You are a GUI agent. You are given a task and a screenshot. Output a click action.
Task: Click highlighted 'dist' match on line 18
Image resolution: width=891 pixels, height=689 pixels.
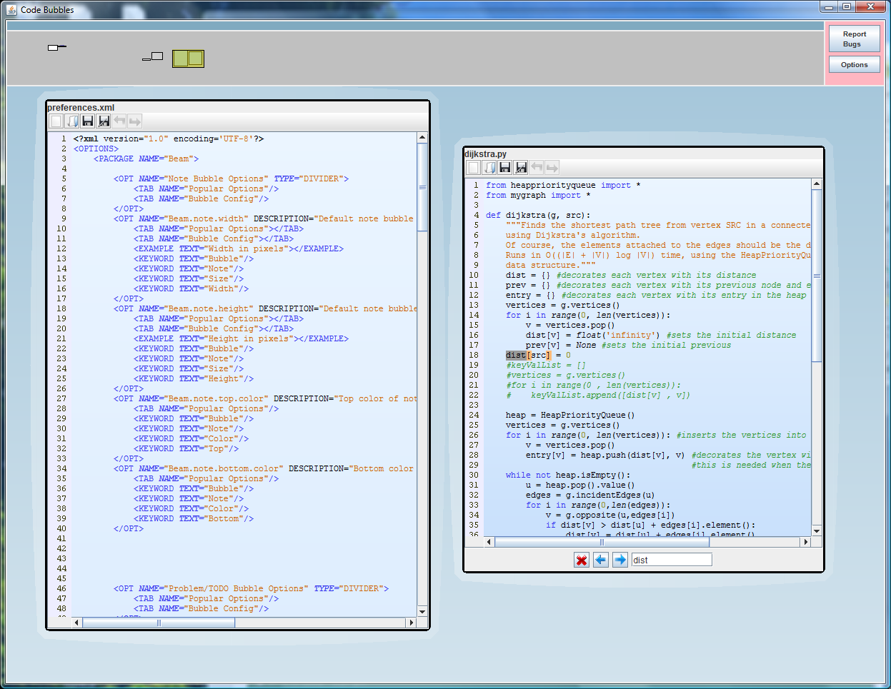(516, 355)
